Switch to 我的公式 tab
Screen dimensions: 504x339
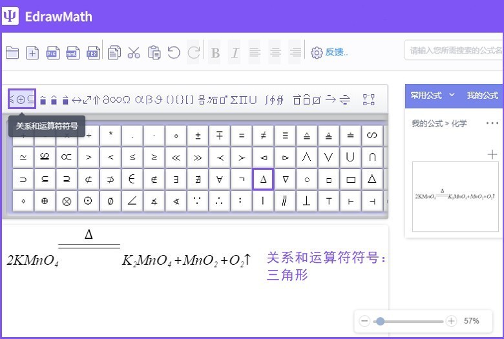coord(482,95)
